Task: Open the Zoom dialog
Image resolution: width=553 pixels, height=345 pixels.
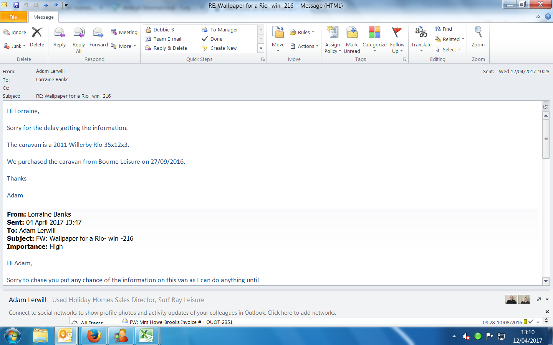Action: click(x=478, y=38)
